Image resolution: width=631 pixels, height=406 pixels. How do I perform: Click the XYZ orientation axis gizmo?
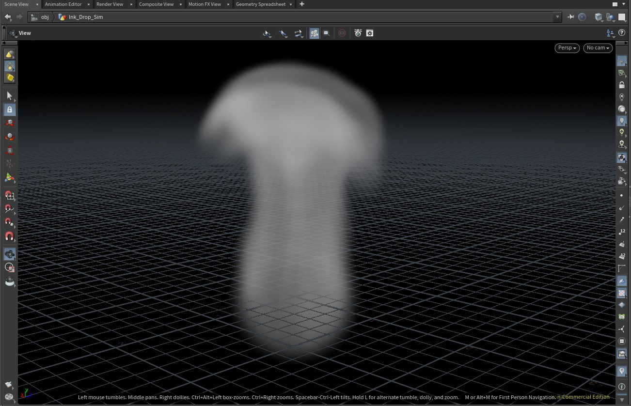(x=25, y=393)
